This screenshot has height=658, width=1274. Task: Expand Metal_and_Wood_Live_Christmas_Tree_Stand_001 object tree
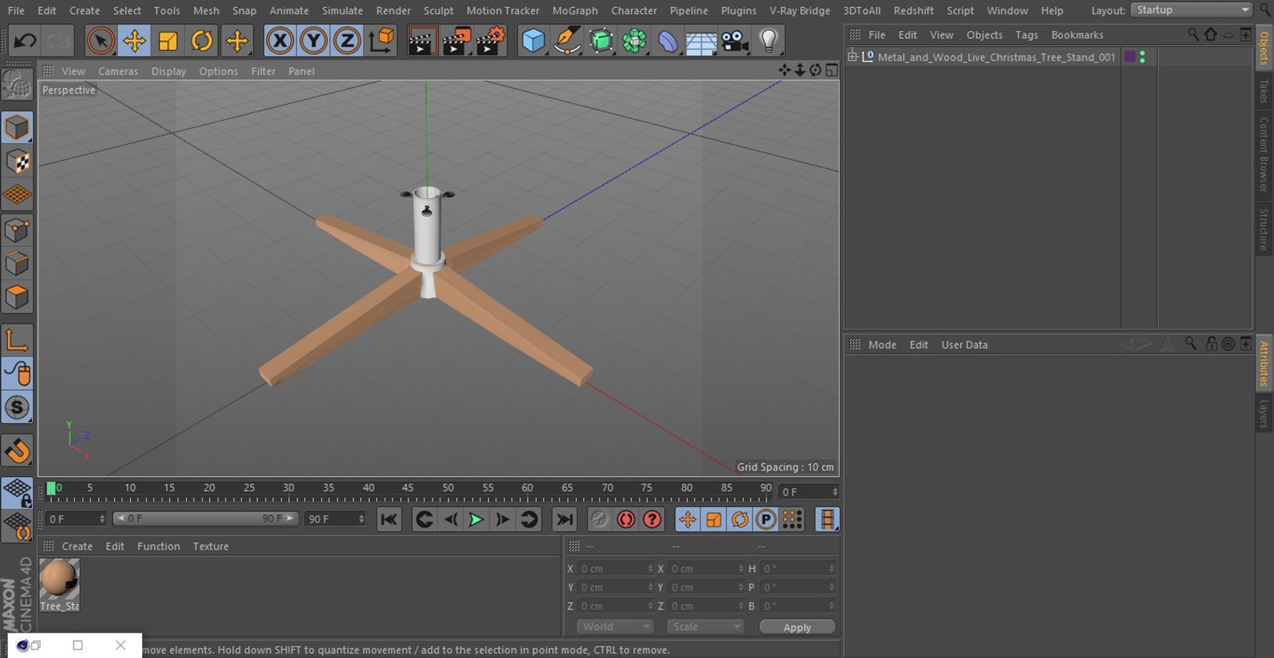click(x=853, y=56)
